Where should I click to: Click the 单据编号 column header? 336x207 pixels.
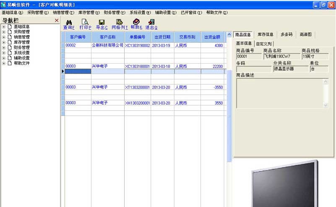(138, 37)
